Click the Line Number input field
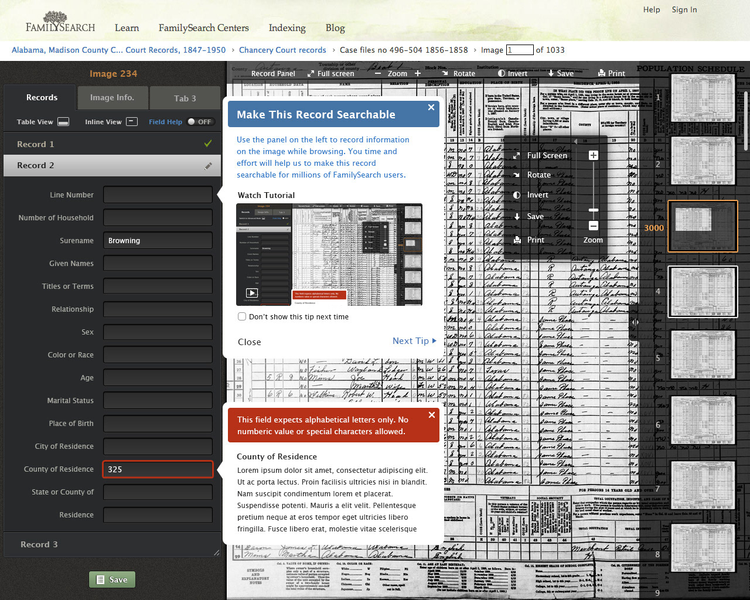Viewport: 750px width, 600px height. [158, 195]
